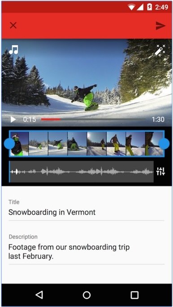Tap the Android back navigation button
Viewport: 173px width, 307px height.
coord(39,295)
